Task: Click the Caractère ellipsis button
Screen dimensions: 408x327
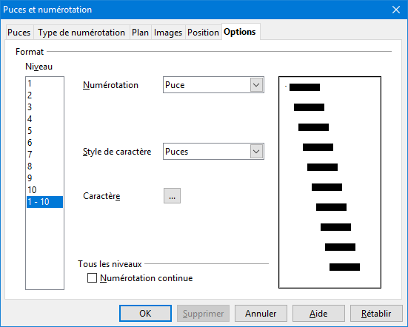Action: 172,196
